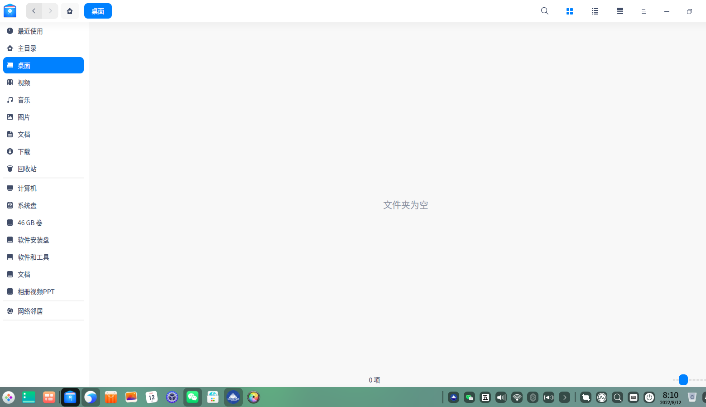Viewport: 706px width, 407px height.
Task: Mute the volume from the tray
Action: (501, 397)
